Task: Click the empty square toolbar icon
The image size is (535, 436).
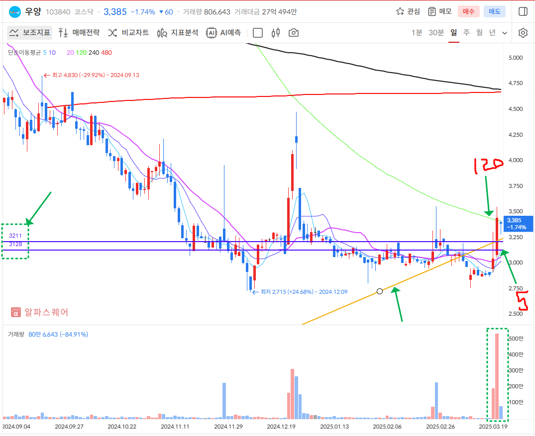Action: click(x=258, y=33)
